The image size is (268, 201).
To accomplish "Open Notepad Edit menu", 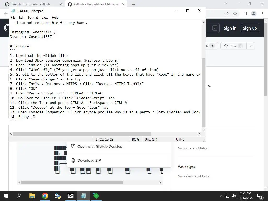I will click(x=22, y=18).
